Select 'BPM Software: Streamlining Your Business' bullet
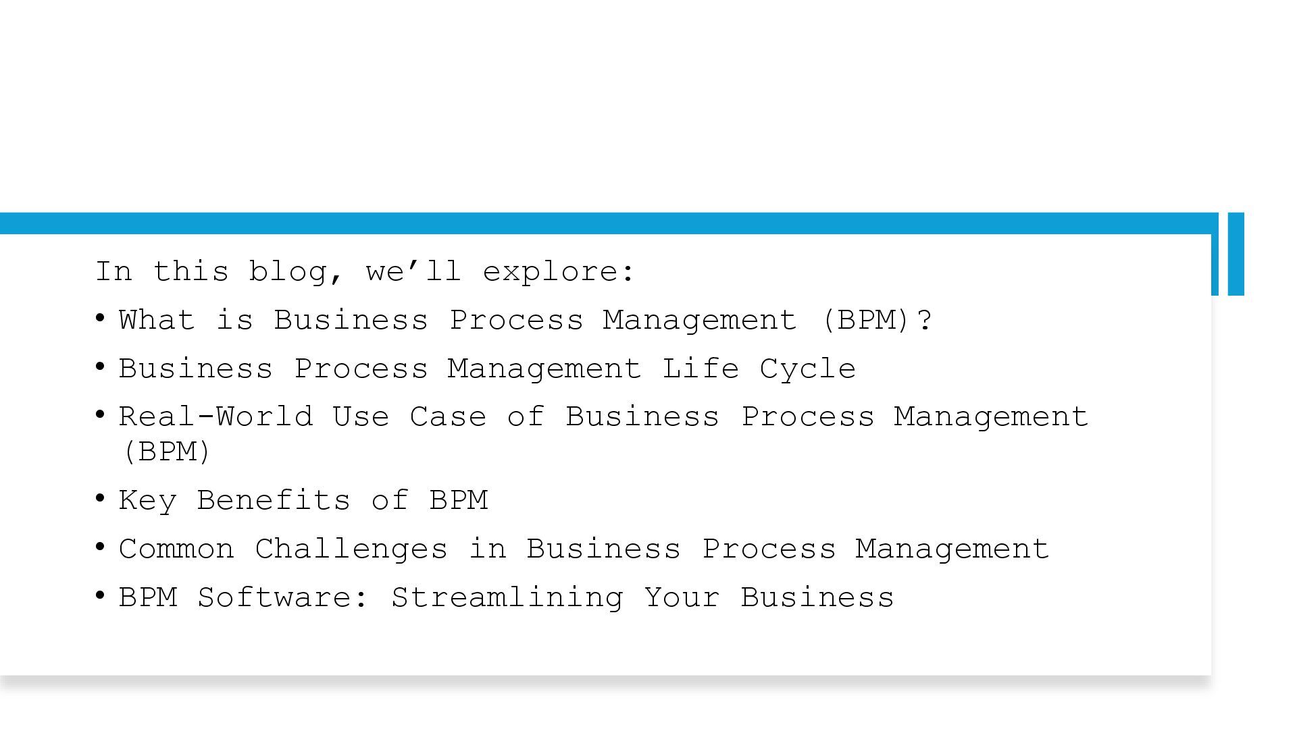 (x=506, y=597)
